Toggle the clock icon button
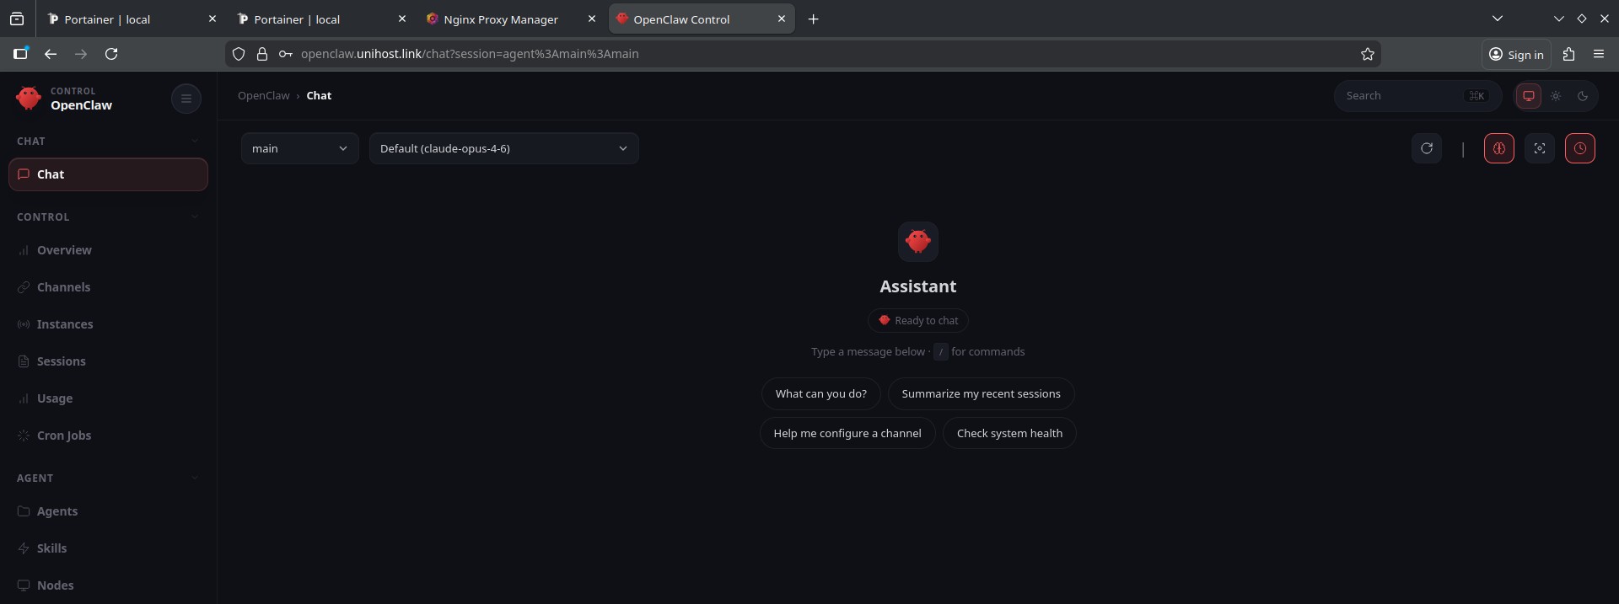The image size is (1619, 604). [1579, 148]
